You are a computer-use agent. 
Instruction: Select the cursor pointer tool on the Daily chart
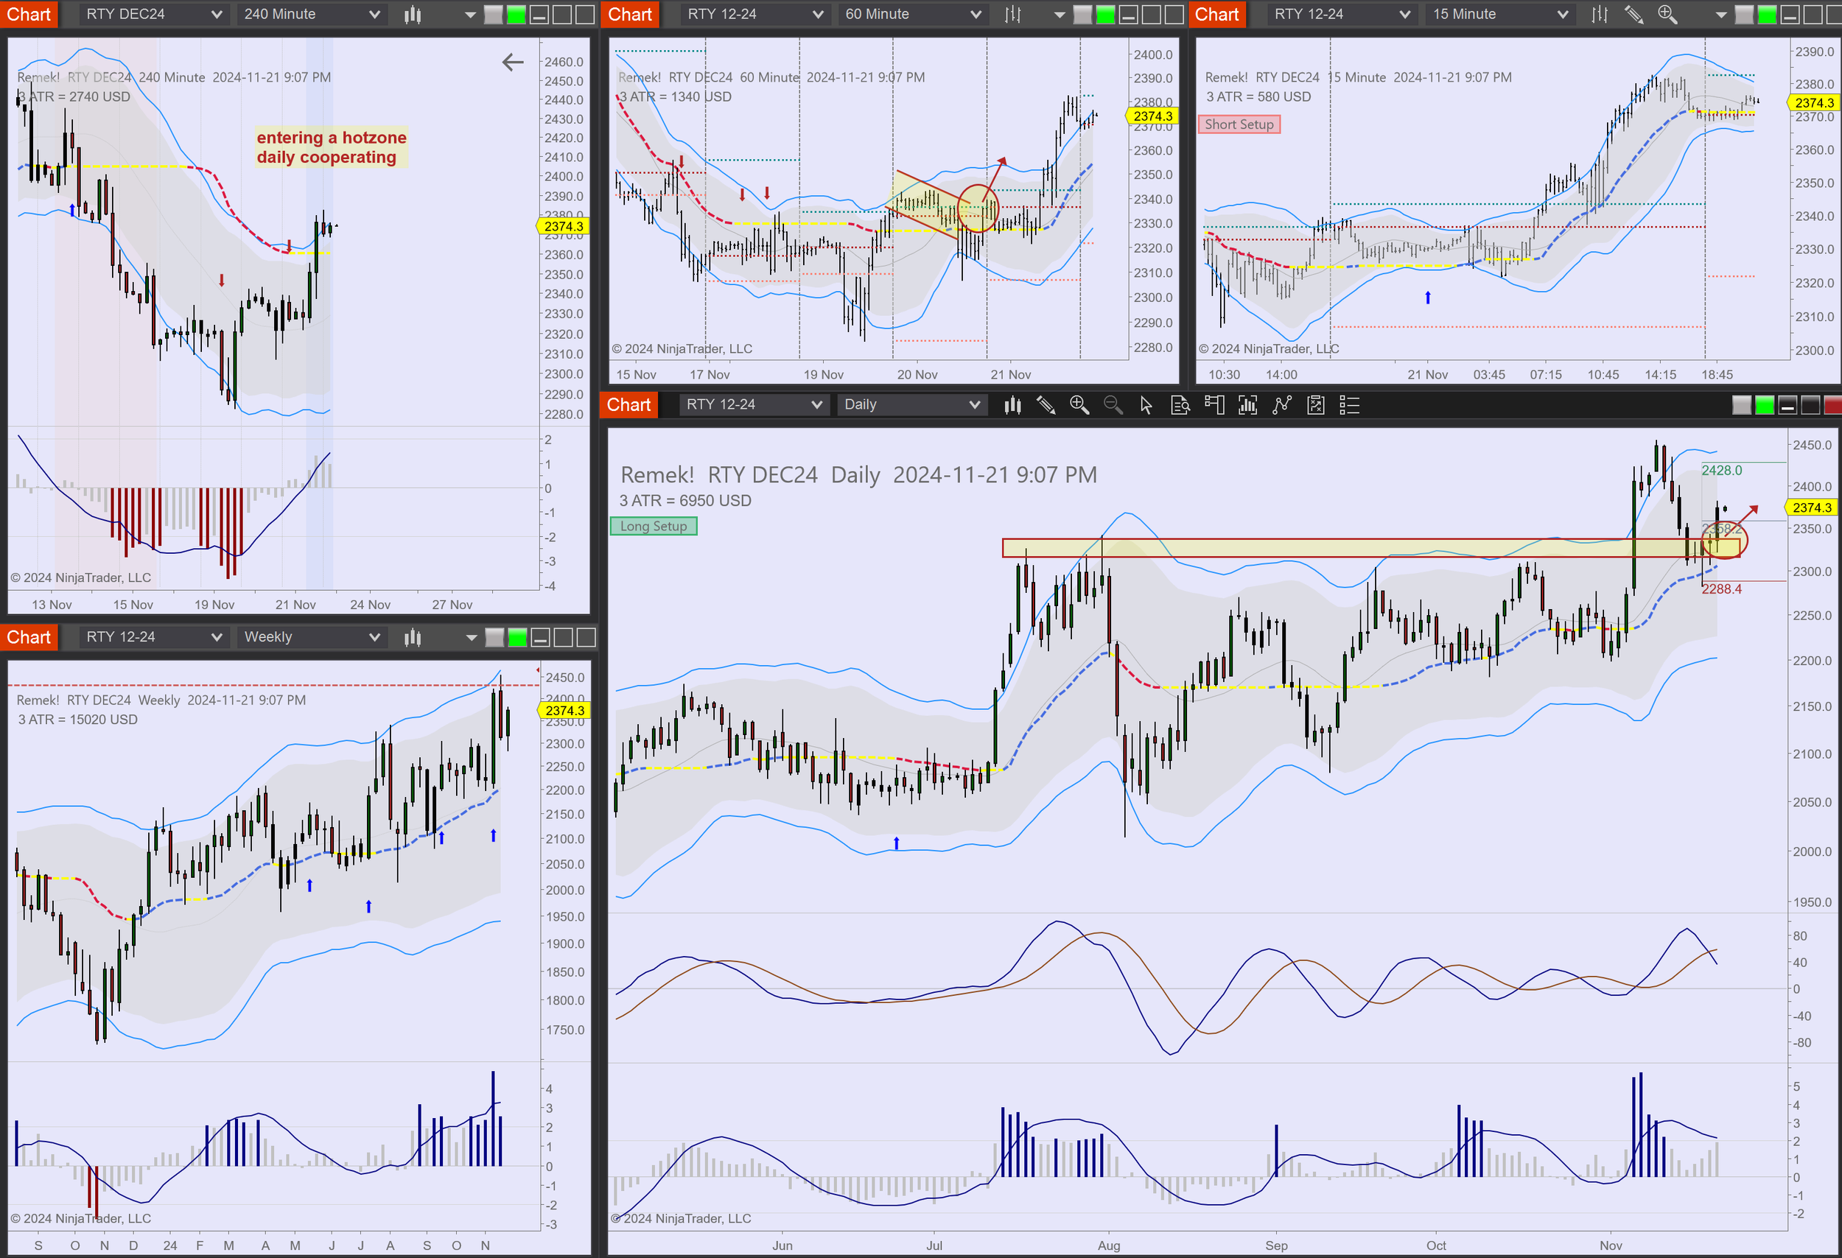[1146, 406]
